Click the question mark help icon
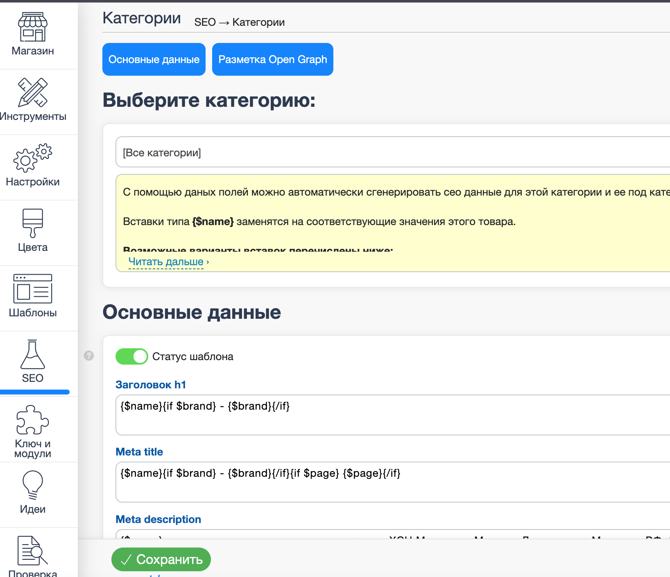670x577 pixels. click(89, 356)
